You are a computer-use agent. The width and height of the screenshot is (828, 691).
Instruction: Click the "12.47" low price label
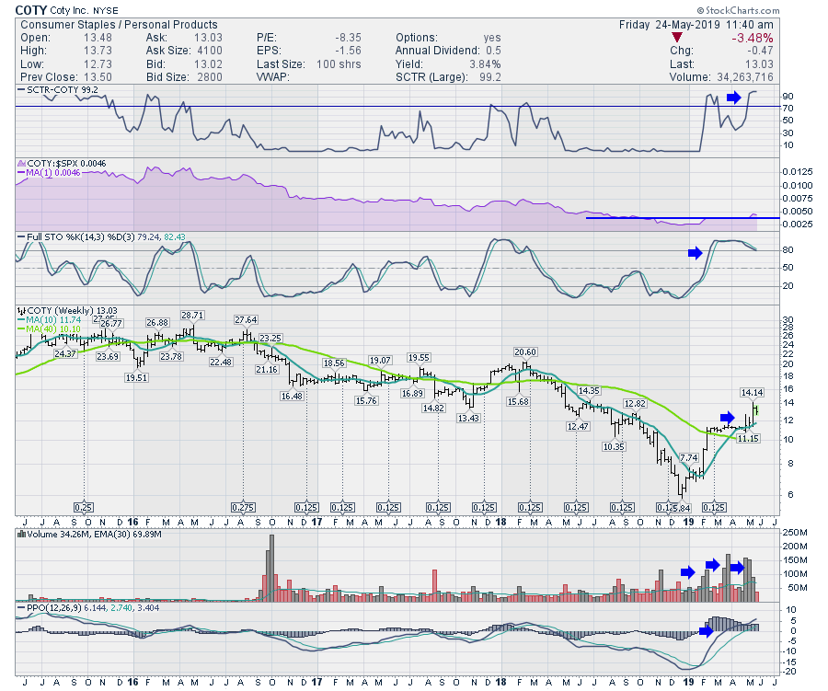[578, 426]
